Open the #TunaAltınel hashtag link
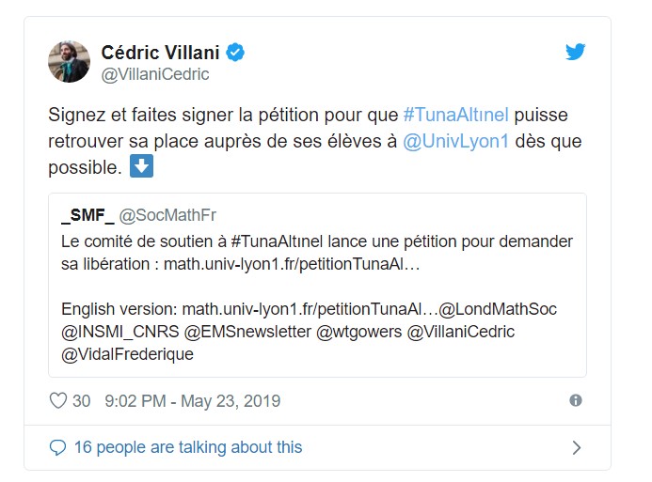Screen dimensions: 652x482 tap(455, 116)
